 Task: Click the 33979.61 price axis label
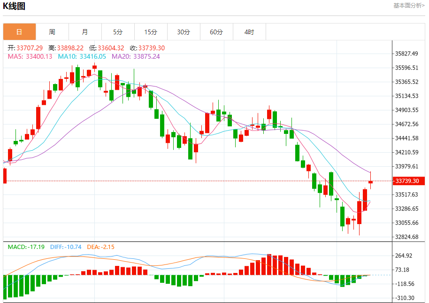[x=406, y=166]
